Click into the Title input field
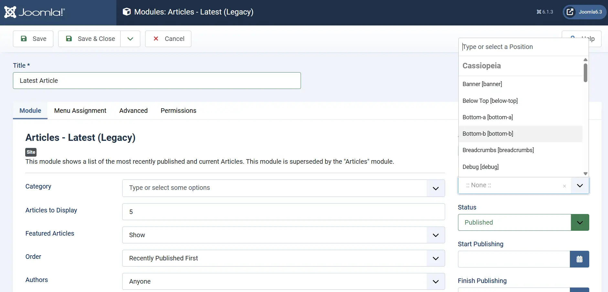This screenshot has height=292, width=608. 157,81
